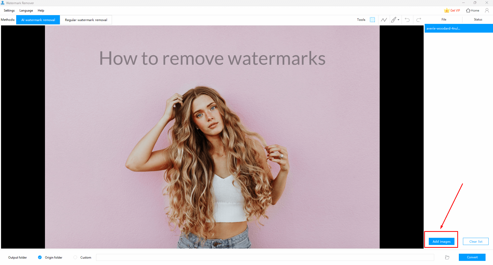Select the brush tool

point(393,20)
